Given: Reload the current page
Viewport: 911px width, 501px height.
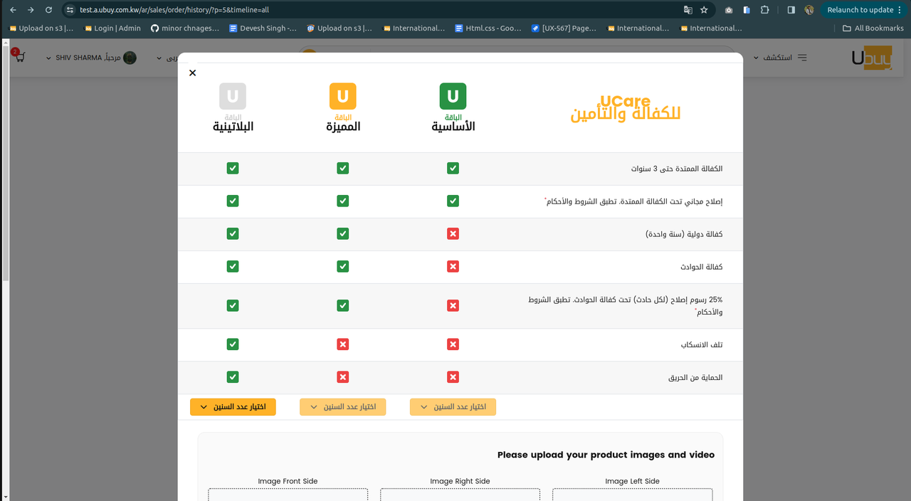Looking at the screenshot, I should click(48, 10).
